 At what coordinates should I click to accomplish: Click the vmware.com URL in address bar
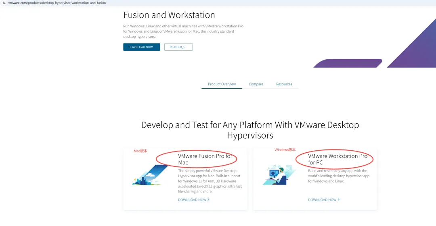[57, 3]
